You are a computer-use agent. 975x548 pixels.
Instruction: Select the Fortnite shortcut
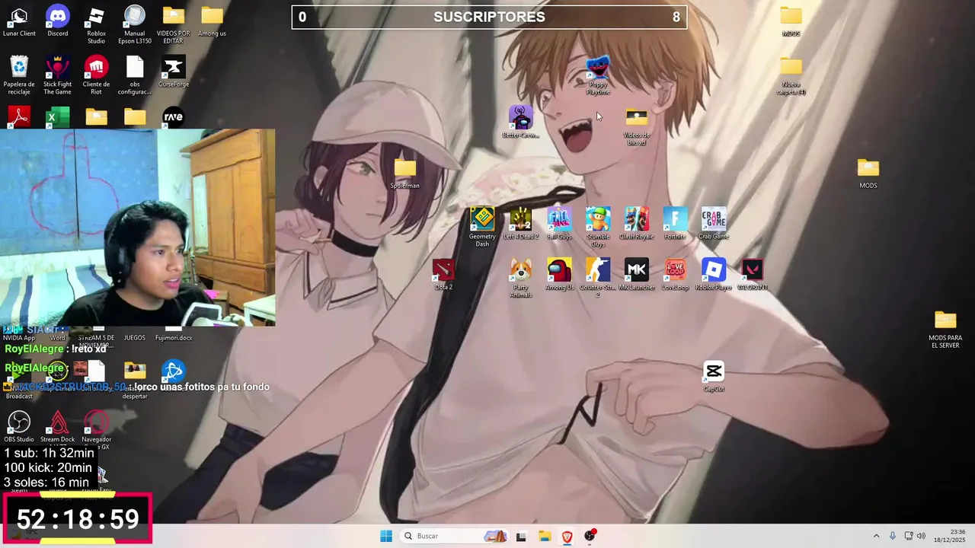pos(675,223)
